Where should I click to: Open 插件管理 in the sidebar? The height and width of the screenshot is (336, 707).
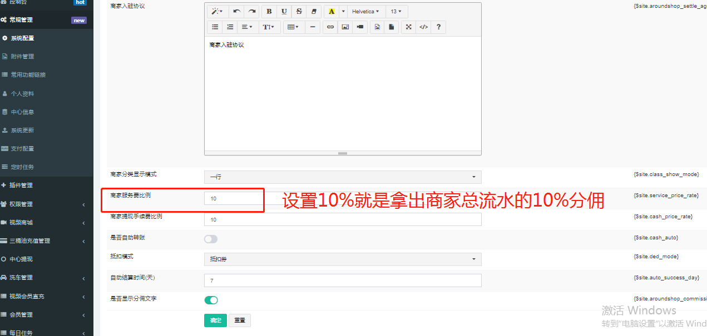click(47, 185)
